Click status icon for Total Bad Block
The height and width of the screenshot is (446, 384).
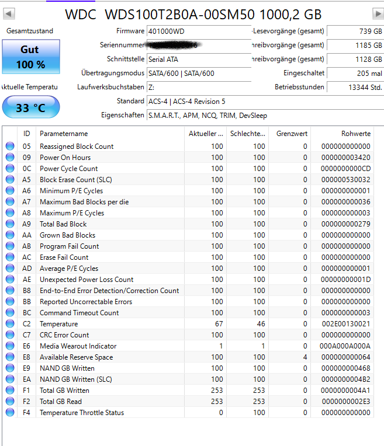click(10, 224)
